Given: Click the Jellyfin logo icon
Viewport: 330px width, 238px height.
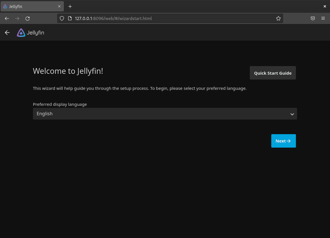Looking at the screenshot, I should 21,32.
